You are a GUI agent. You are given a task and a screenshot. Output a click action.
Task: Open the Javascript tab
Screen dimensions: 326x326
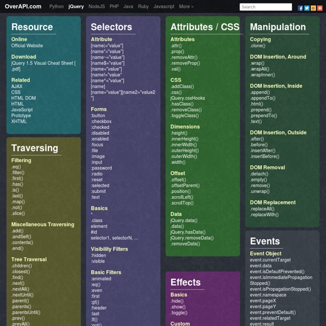164,7
